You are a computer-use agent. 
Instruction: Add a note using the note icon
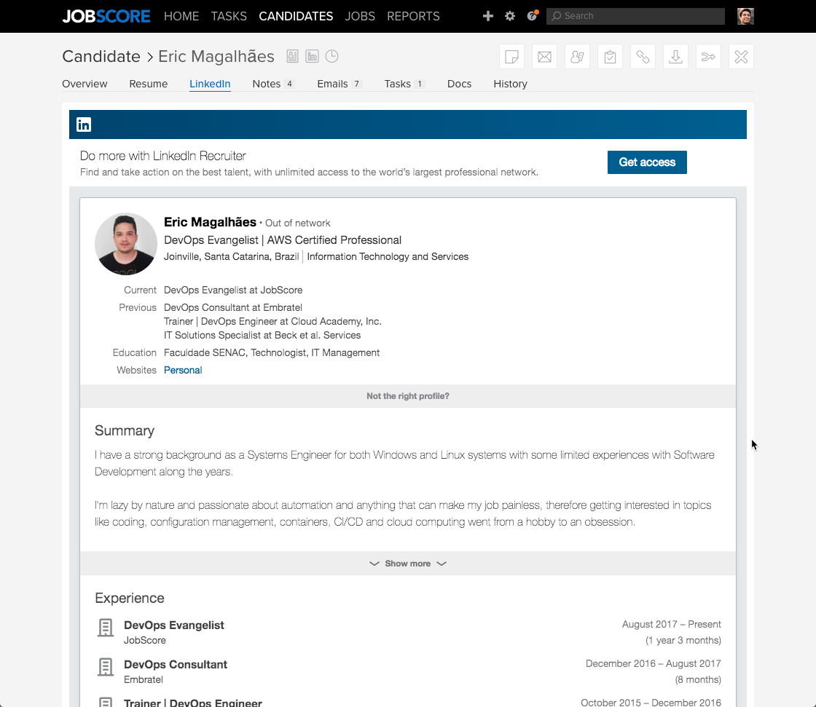tap(511, 56)
